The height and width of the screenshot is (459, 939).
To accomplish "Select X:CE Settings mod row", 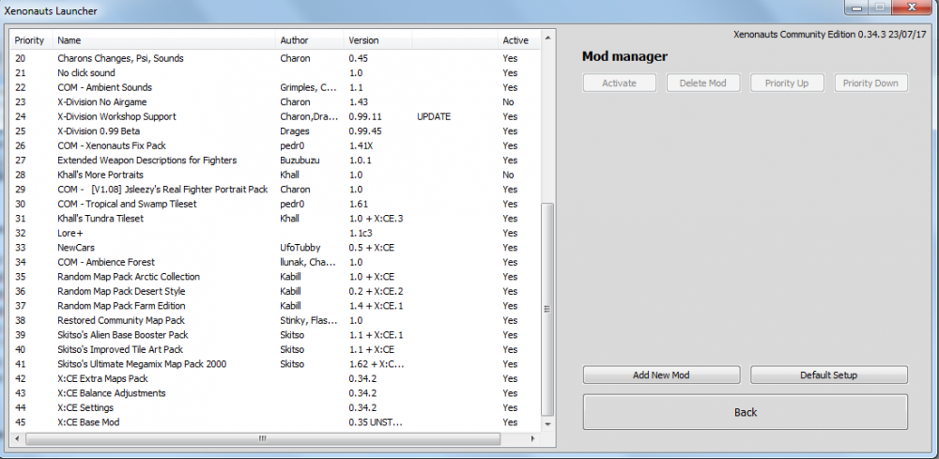I will pos(275,408).
